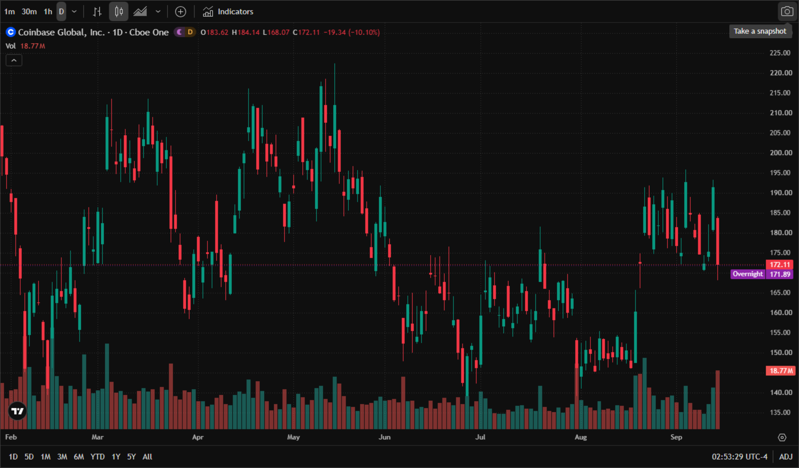Click the 172.11 current price label
The width and height of the screenshot is (799, 468).
780,265
